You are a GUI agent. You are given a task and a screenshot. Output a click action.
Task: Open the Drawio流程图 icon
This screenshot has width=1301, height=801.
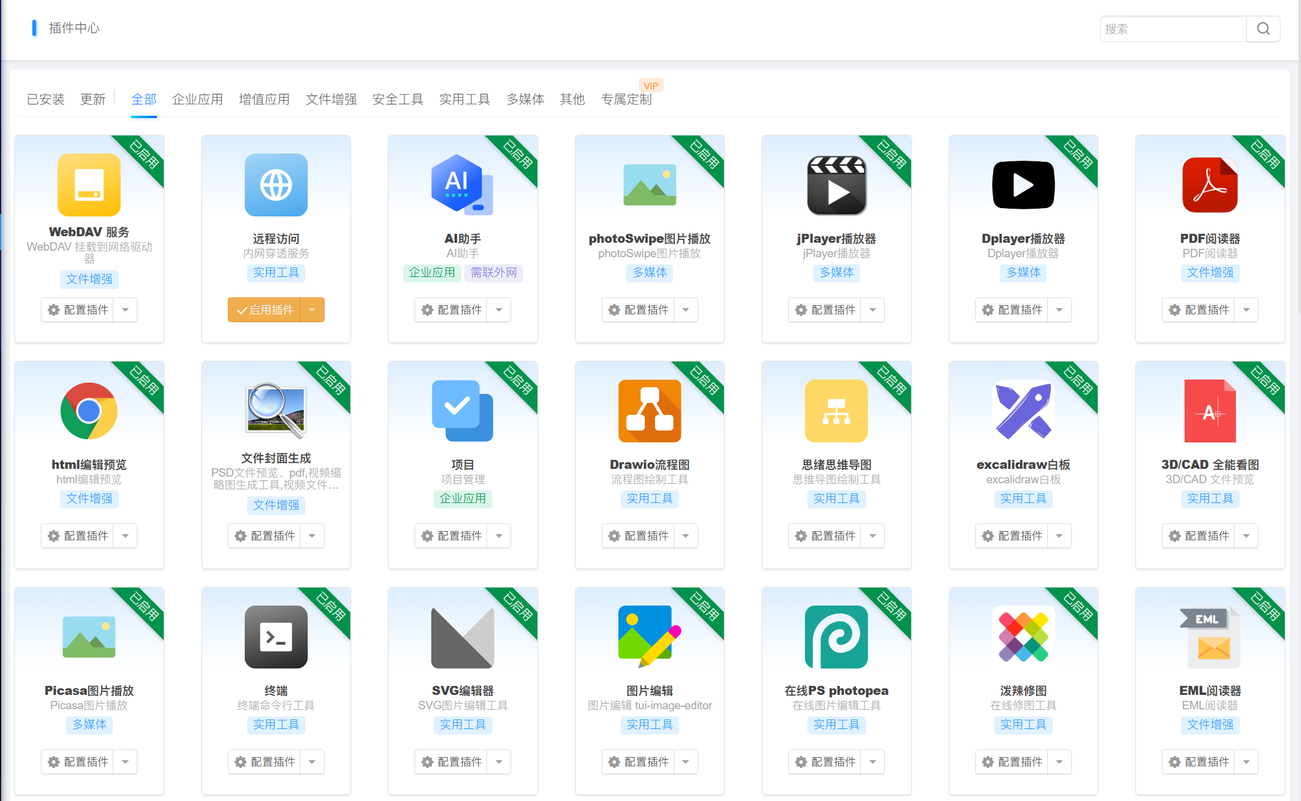650,411
